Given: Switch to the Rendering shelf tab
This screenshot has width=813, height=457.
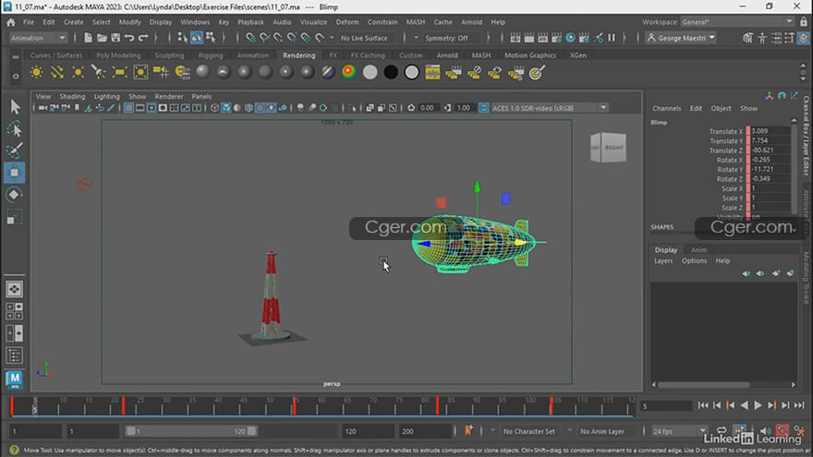Looking at the screenshot, I should coord(298,54).
